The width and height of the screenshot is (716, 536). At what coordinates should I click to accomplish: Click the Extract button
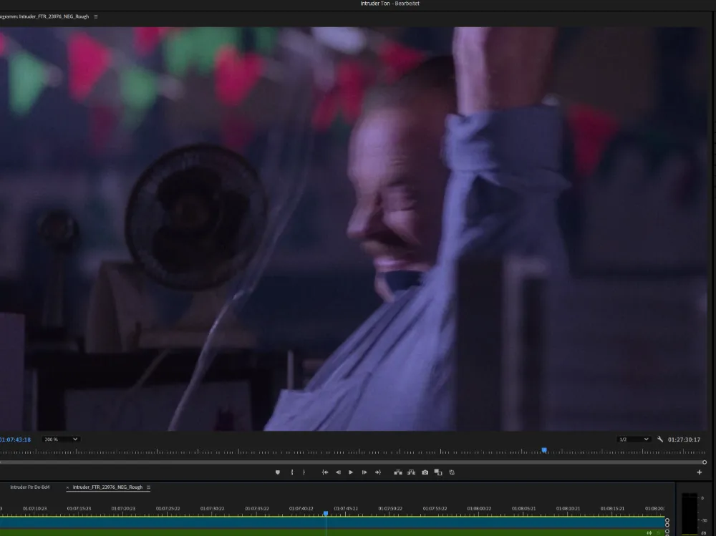point(412,472)
